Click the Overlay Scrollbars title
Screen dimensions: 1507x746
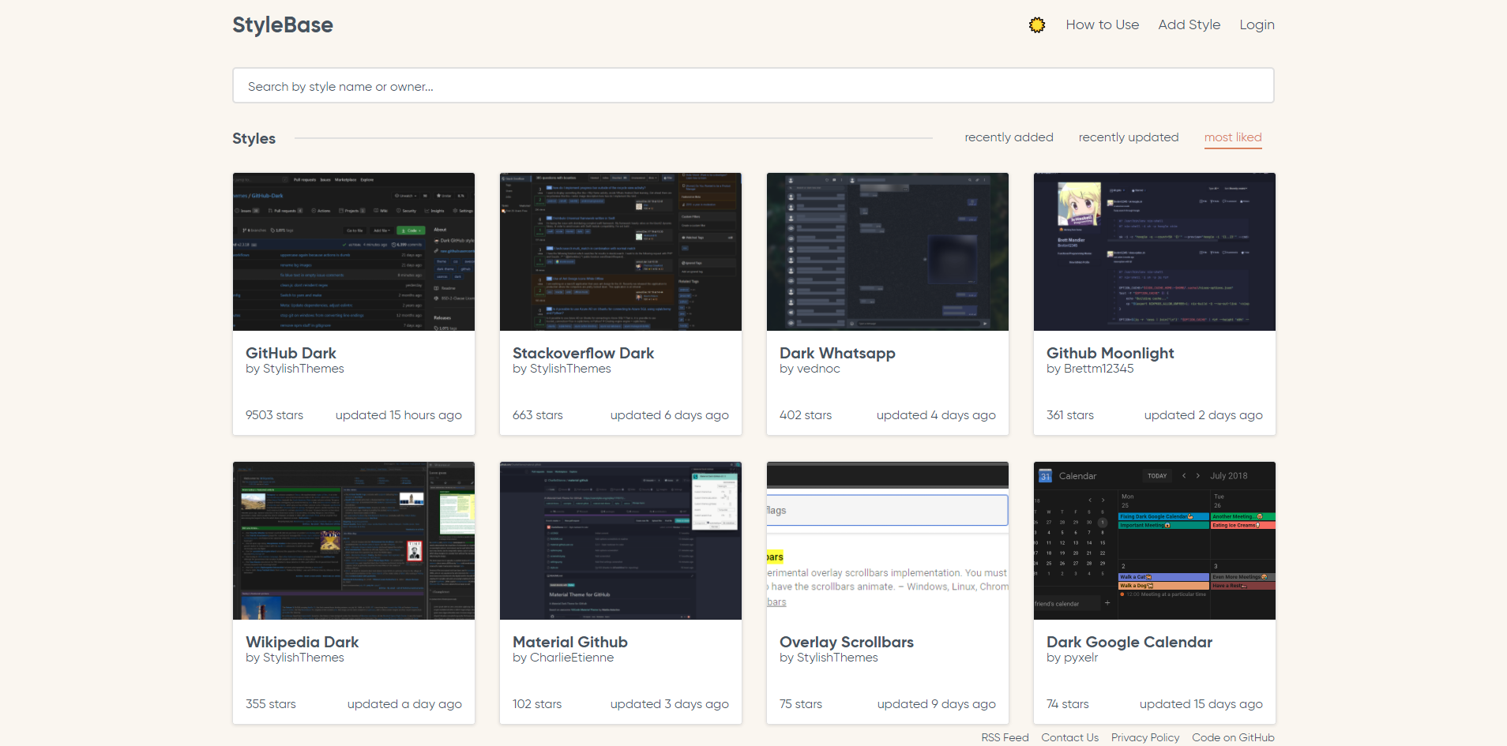coord(846,642)
